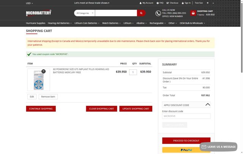Screen dimensions: 243x154
Task: Open the Hurricane Supplies page
Action: (35, 23)
